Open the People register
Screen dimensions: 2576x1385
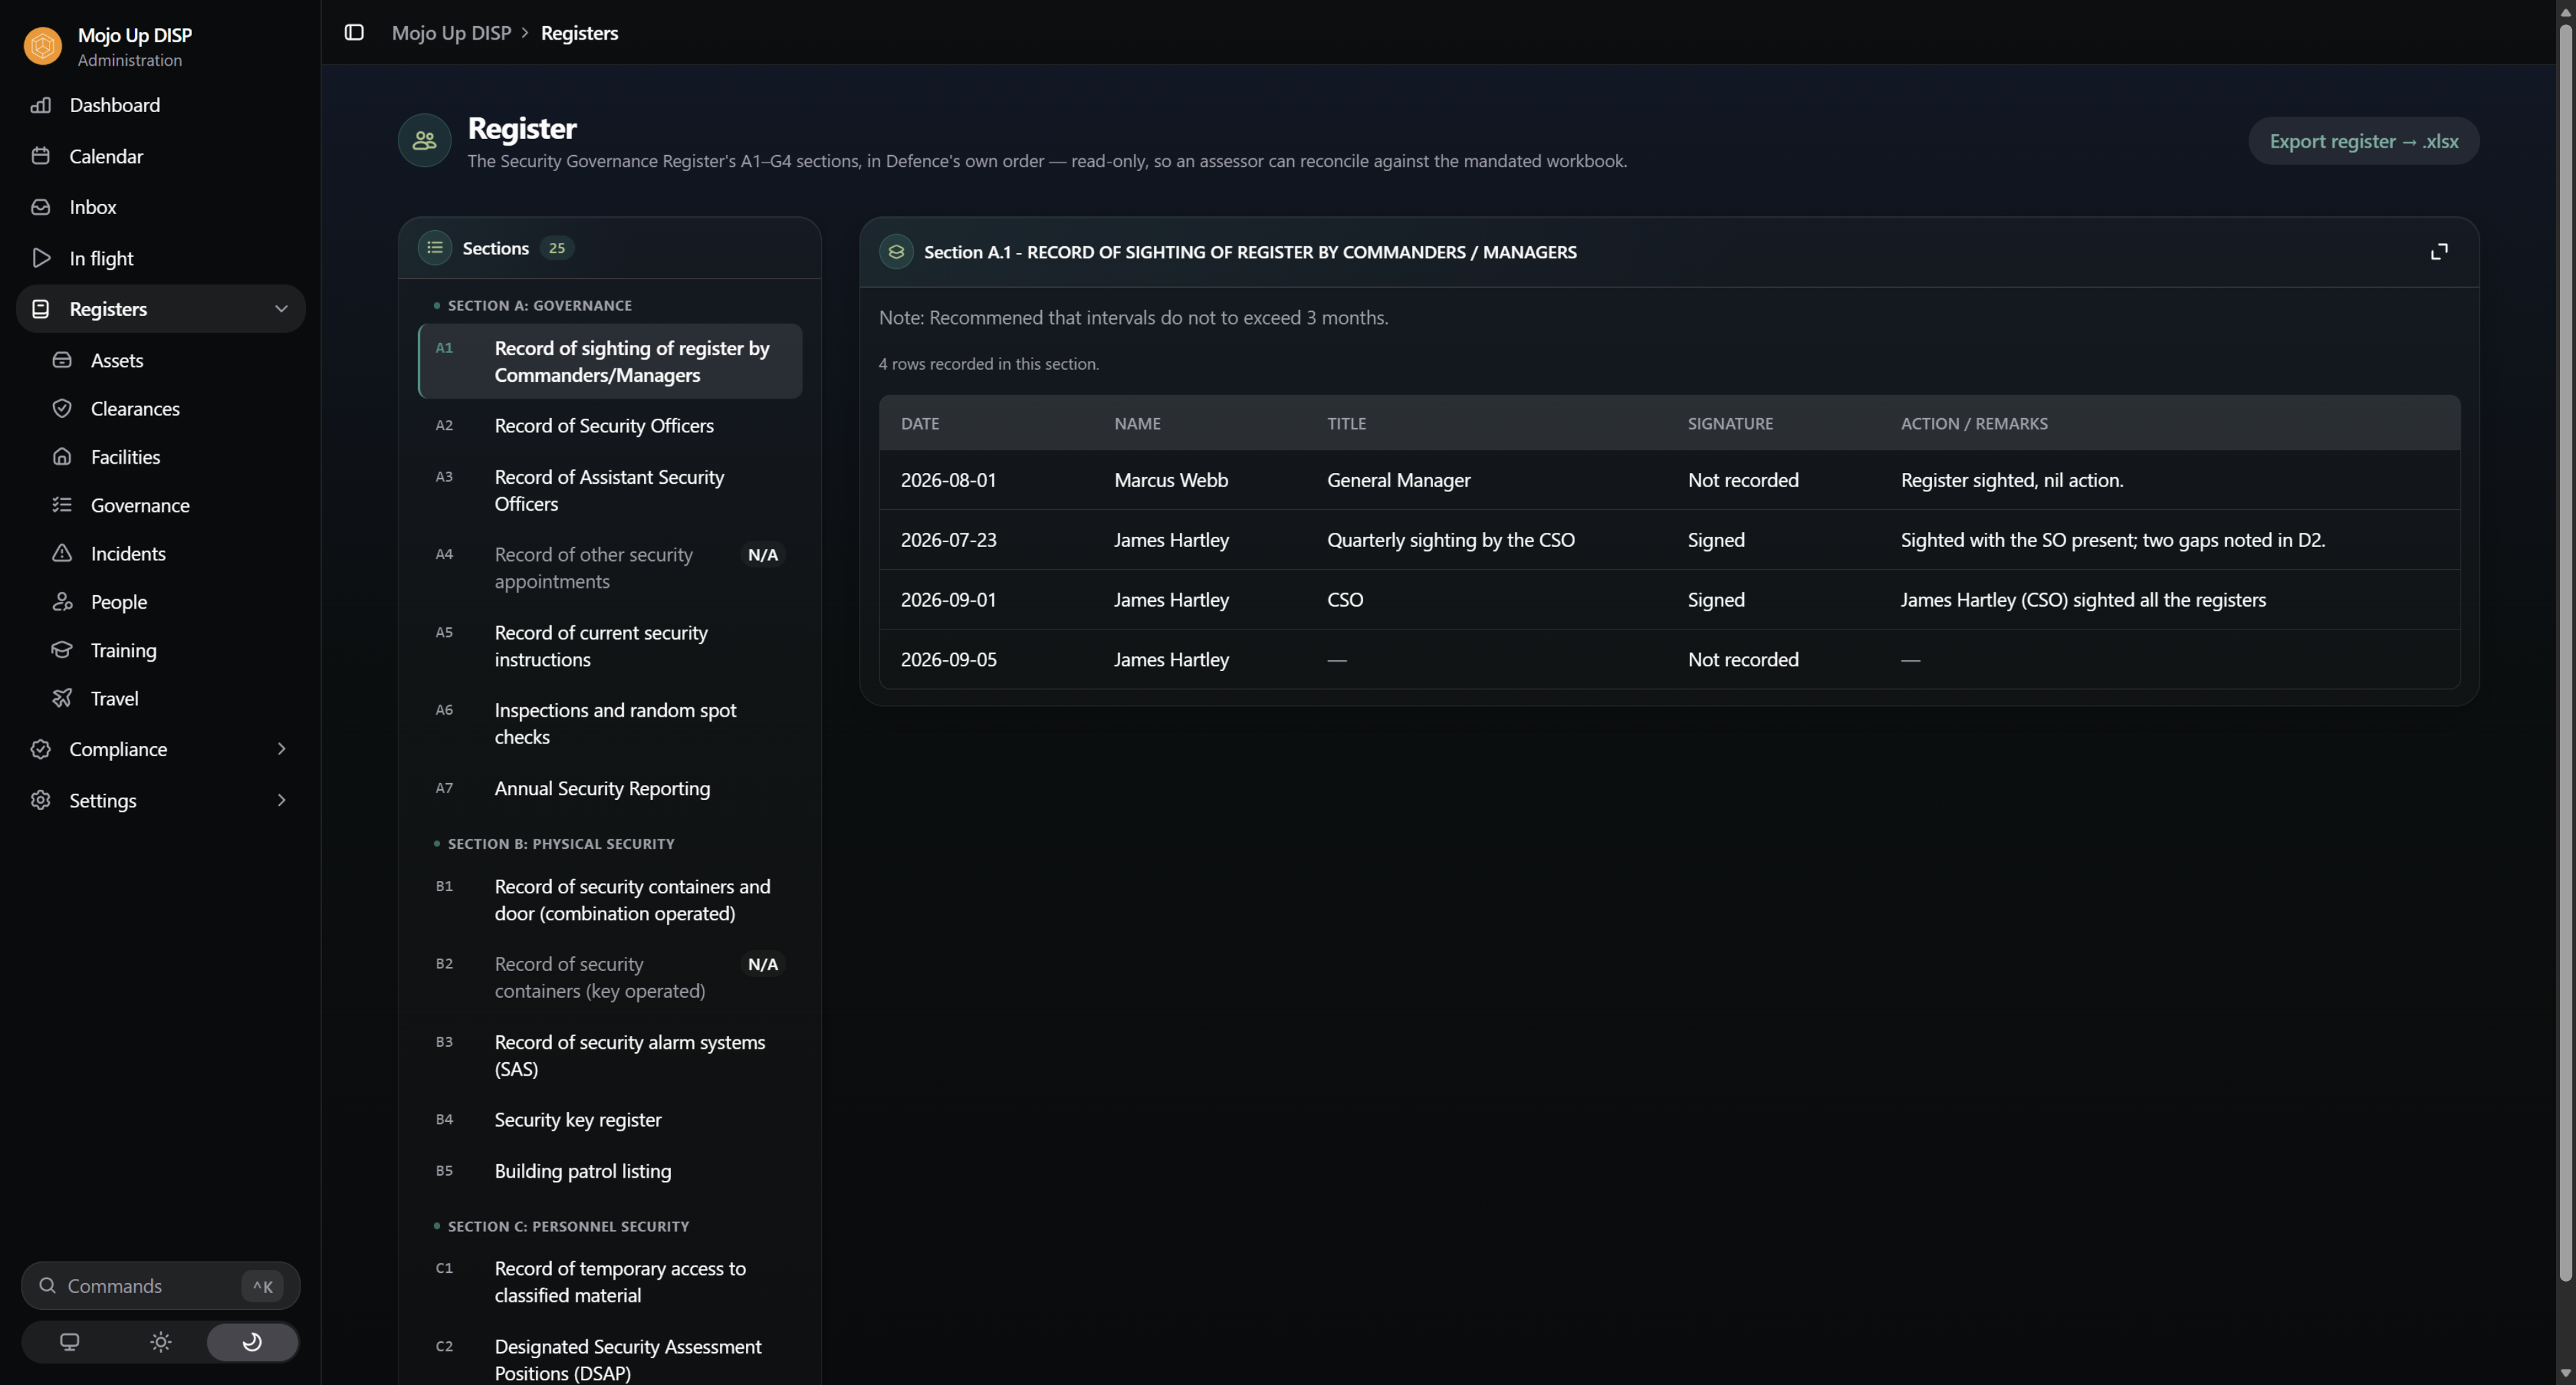coord(171,602)
